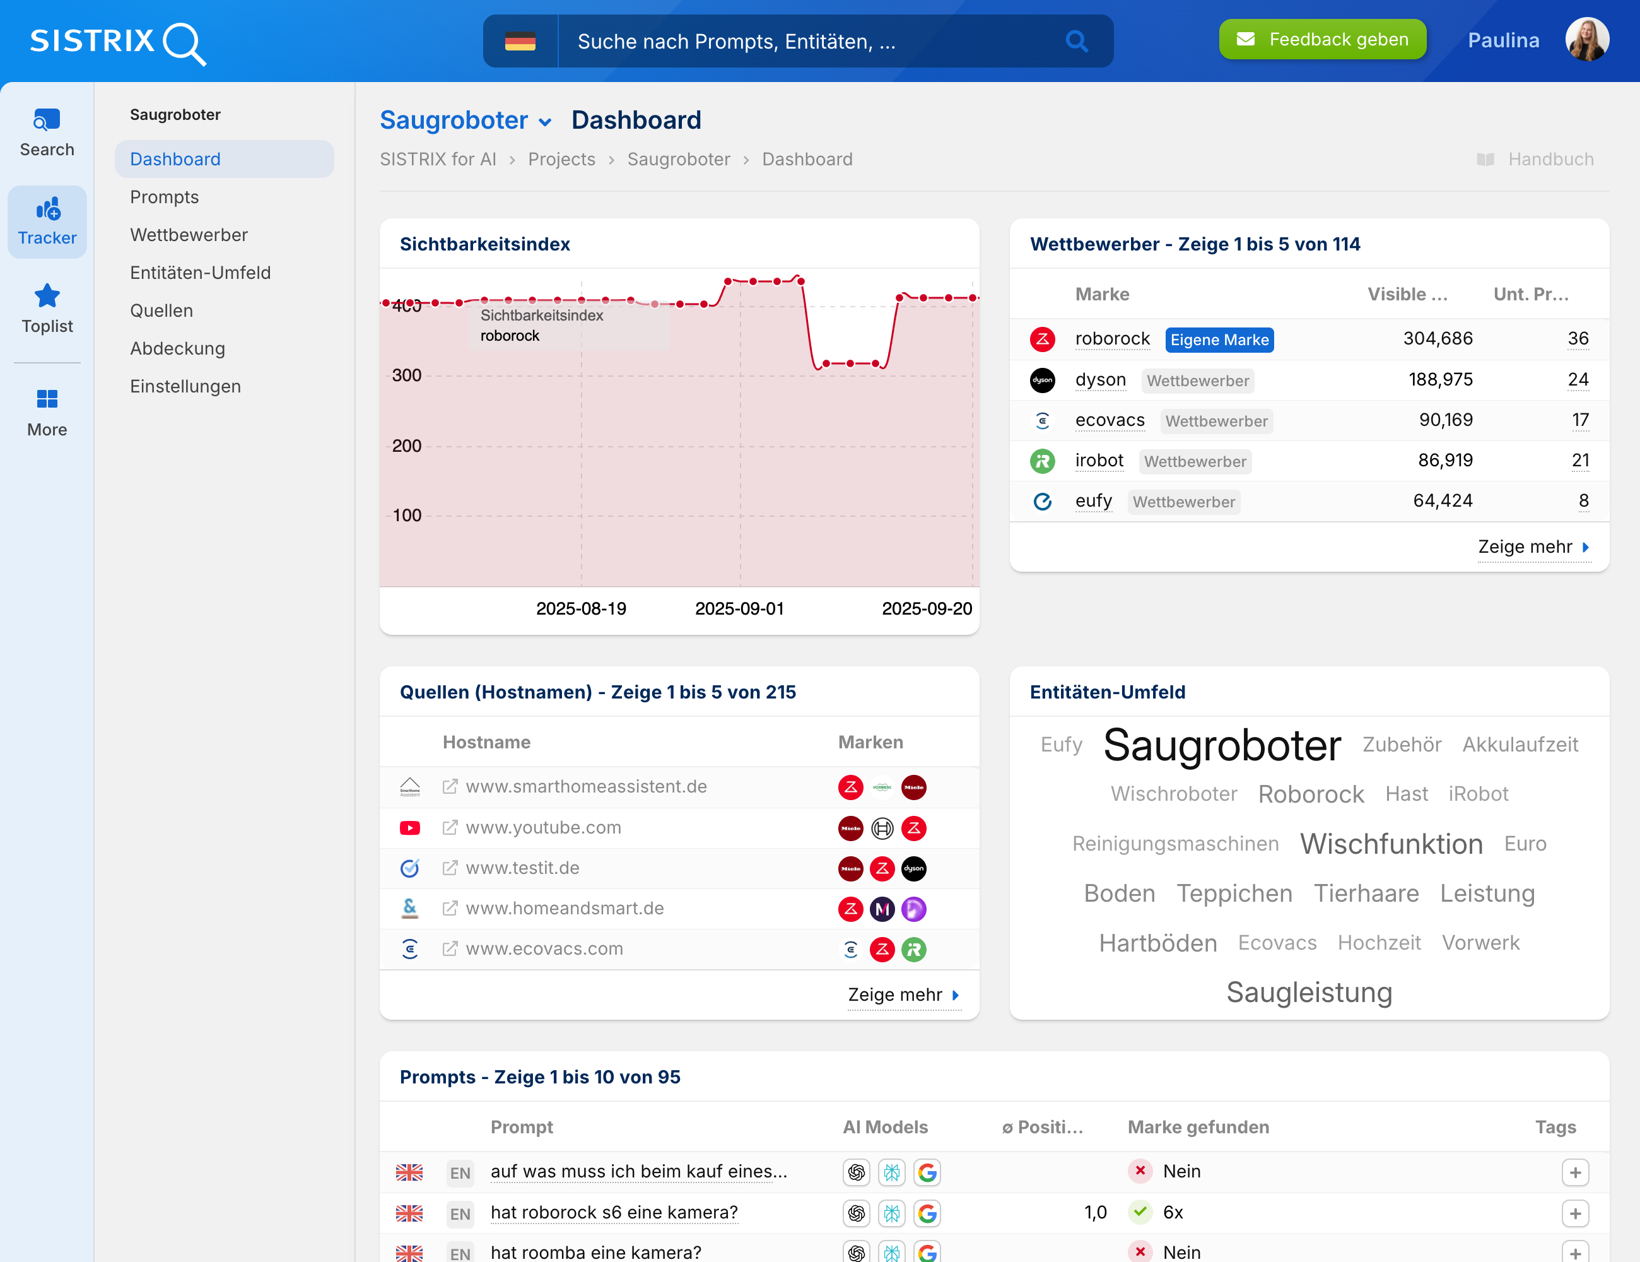
Task: Expand the Saugroboter project chevron in the header
Action: tap(545, 122)
